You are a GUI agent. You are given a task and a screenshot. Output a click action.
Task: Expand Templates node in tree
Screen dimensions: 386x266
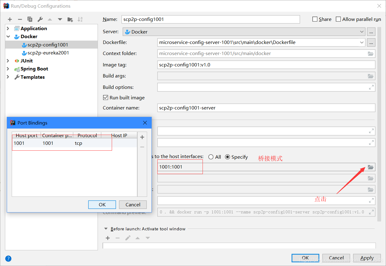click(x=8, y=77)
